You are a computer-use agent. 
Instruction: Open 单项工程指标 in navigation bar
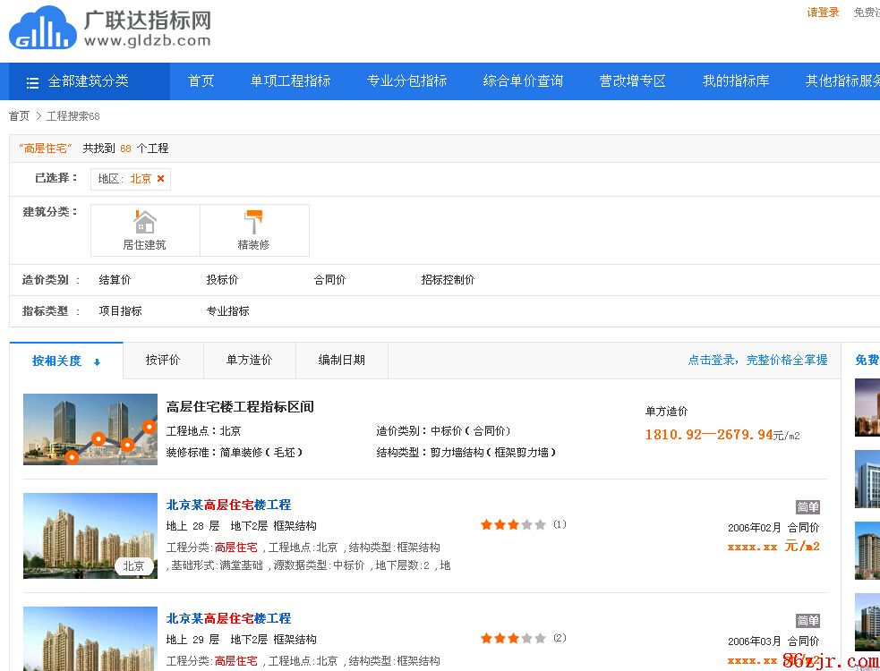point(290,81)
